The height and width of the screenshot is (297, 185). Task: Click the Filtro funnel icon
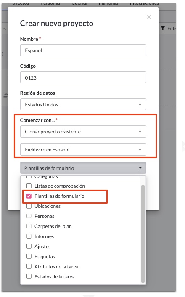tap(163, 29)
